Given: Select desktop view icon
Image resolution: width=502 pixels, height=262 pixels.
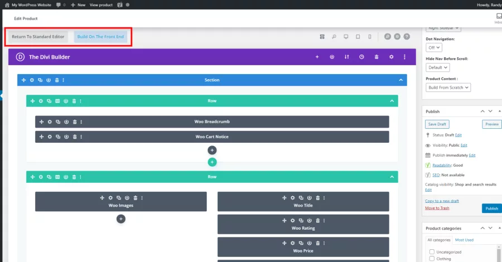Looking at the screenshot, I should [x=346, y=37].
